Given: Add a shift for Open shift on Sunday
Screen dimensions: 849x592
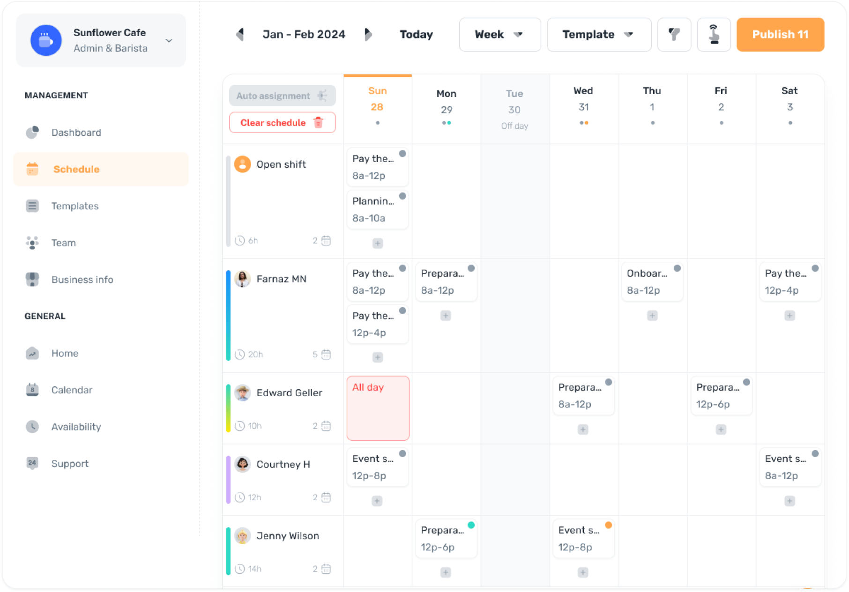Looking at the screenshot, I should coord(378,243).
